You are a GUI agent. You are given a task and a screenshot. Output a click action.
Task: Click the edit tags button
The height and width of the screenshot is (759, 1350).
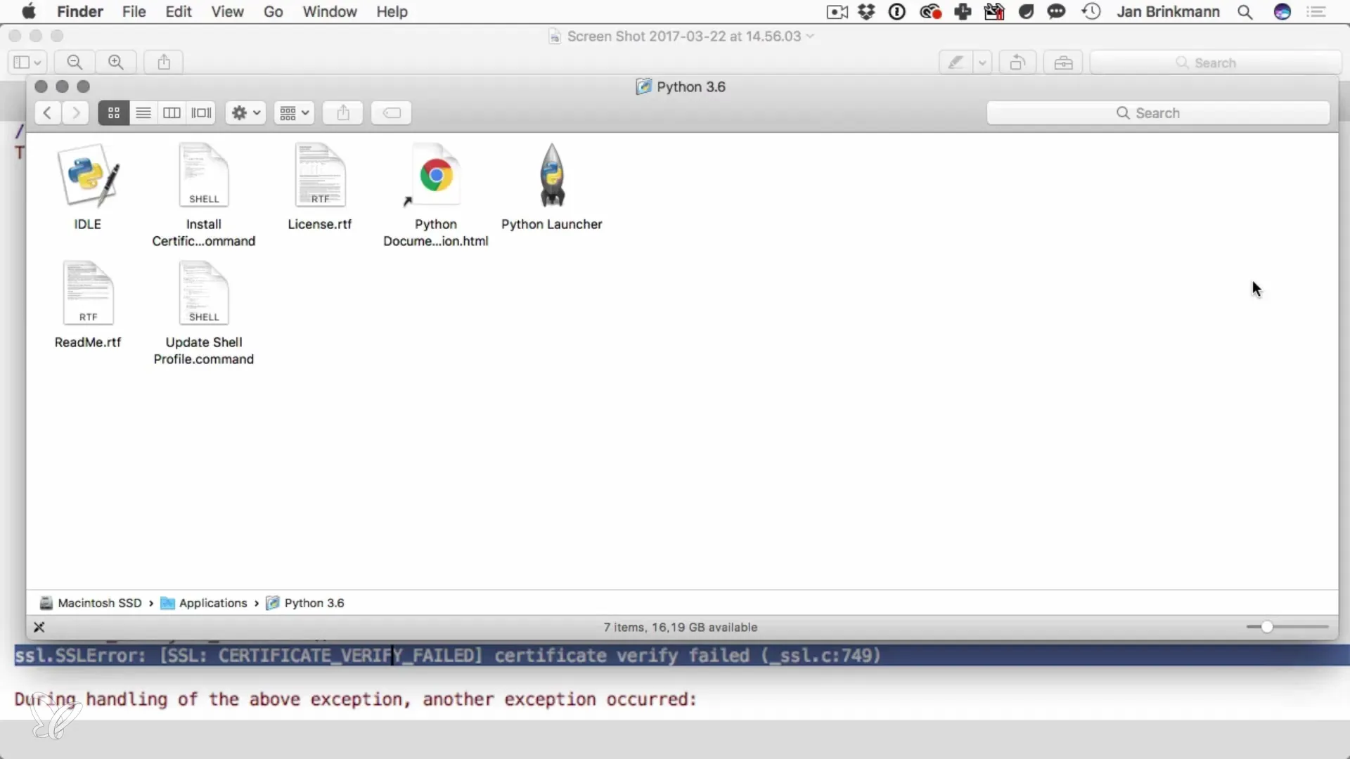pos(391,113)
